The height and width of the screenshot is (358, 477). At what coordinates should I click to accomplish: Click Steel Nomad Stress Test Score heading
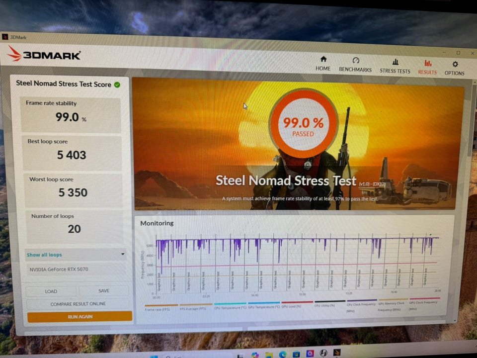click(x=64, y=84)
